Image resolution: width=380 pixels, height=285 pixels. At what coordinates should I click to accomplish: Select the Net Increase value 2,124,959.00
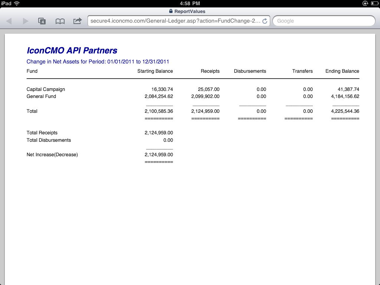(159, 155)
